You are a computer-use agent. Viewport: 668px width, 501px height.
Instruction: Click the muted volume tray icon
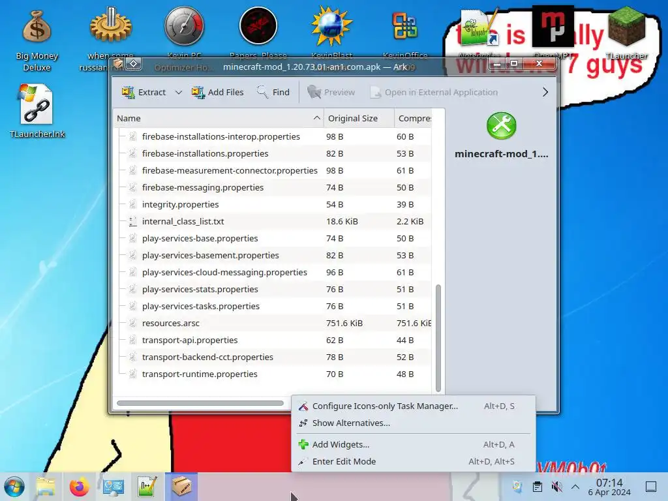556,487
